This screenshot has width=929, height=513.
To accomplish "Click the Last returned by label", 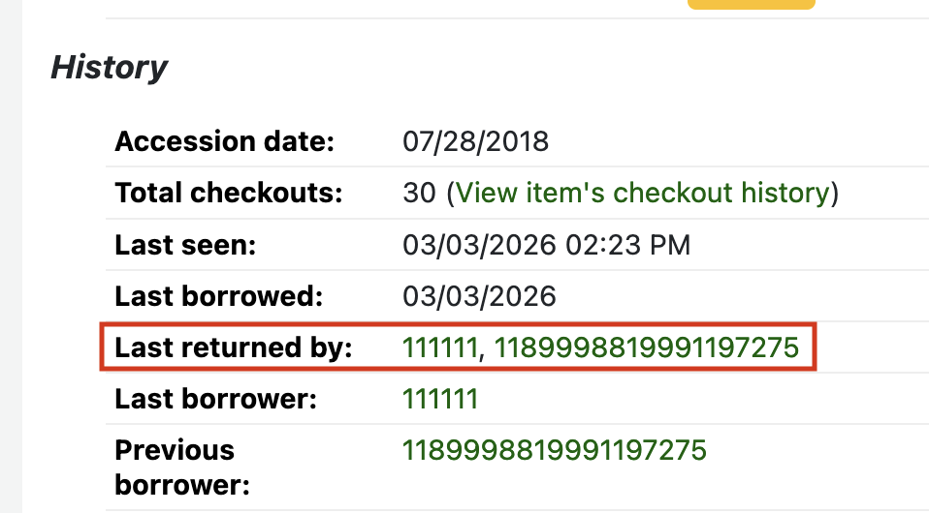I will tap(233, 347).
